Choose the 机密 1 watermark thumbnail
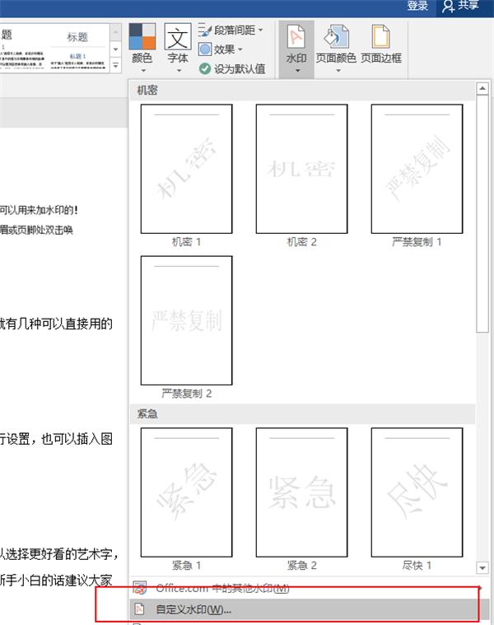The width and height of the screenshot is (494, 625). (186, 169)
